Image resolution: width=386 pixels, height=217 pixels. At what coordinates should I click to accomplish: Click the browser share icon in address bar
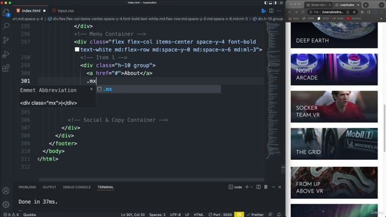click(347, 12)
